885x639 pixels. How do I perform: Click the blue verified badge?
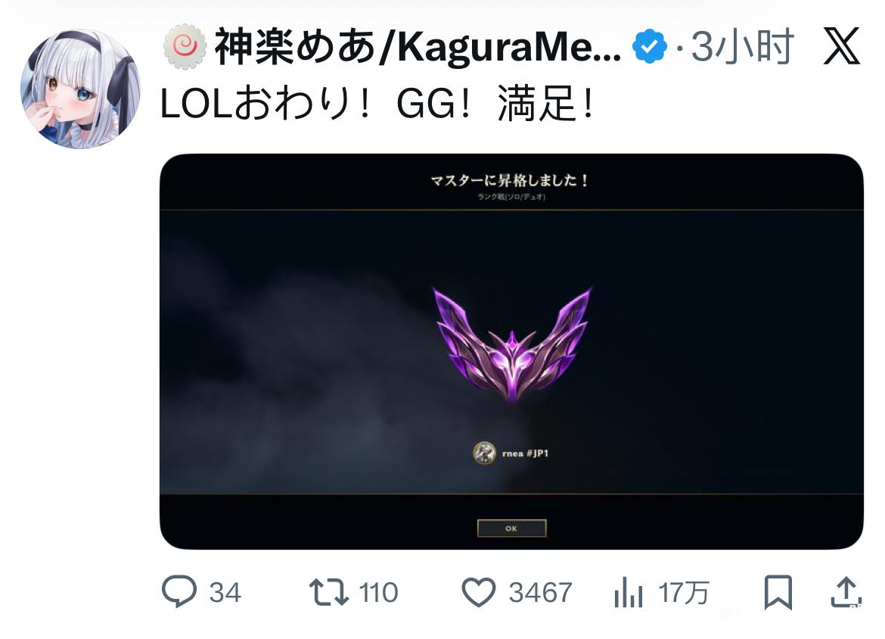pyautogui.click(x=649, y=46)
